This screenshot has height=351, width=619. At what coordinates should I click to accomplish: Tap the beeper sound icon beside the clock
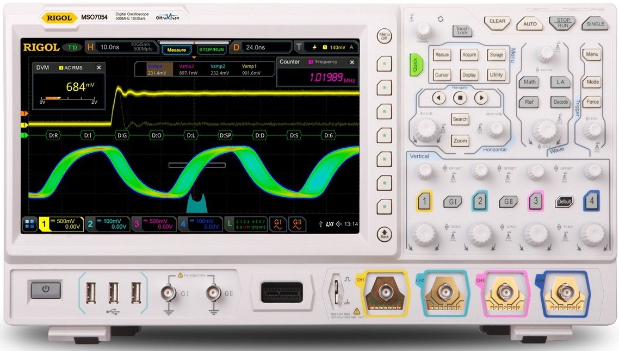(x=339, y=224)
